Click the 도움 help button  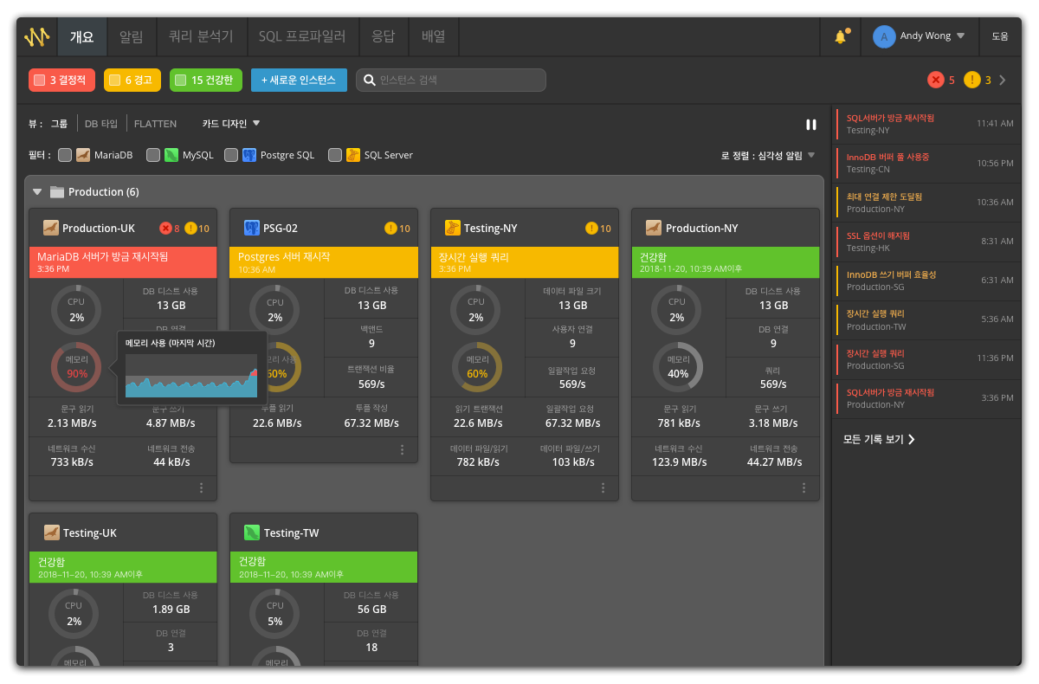point(1000,36)
